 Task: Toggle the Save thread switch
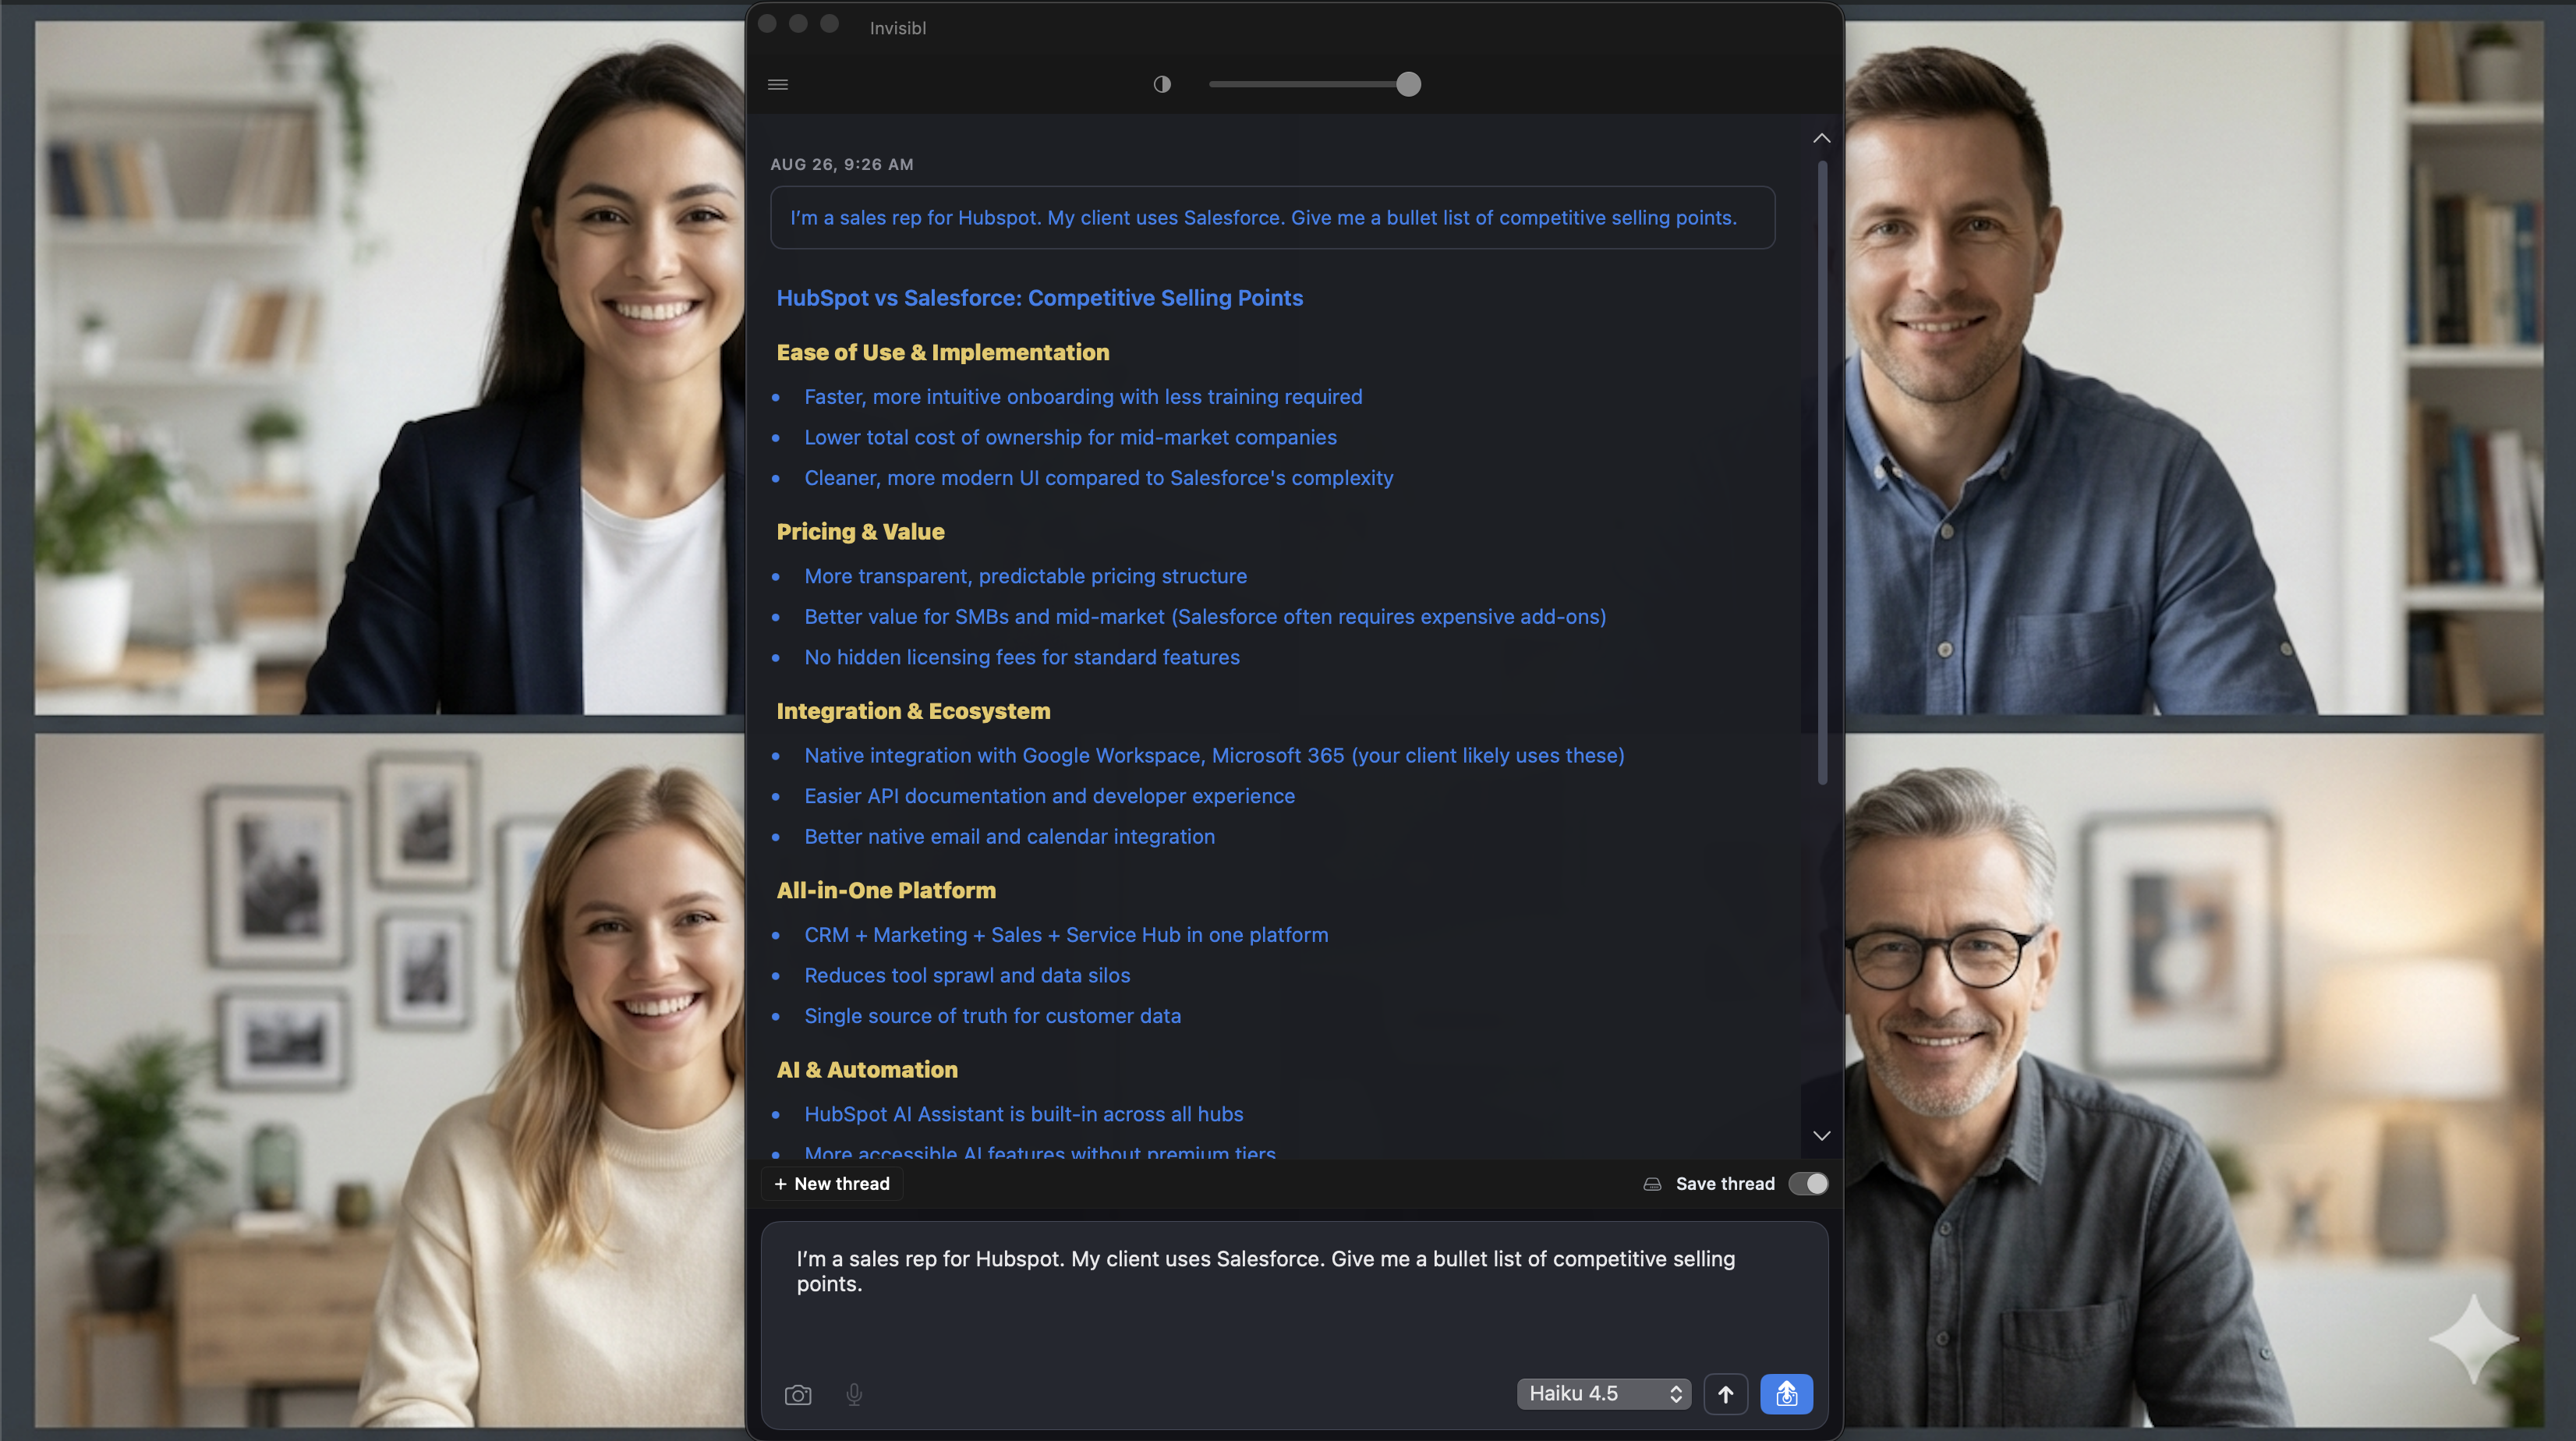tap(1808, 1184)
